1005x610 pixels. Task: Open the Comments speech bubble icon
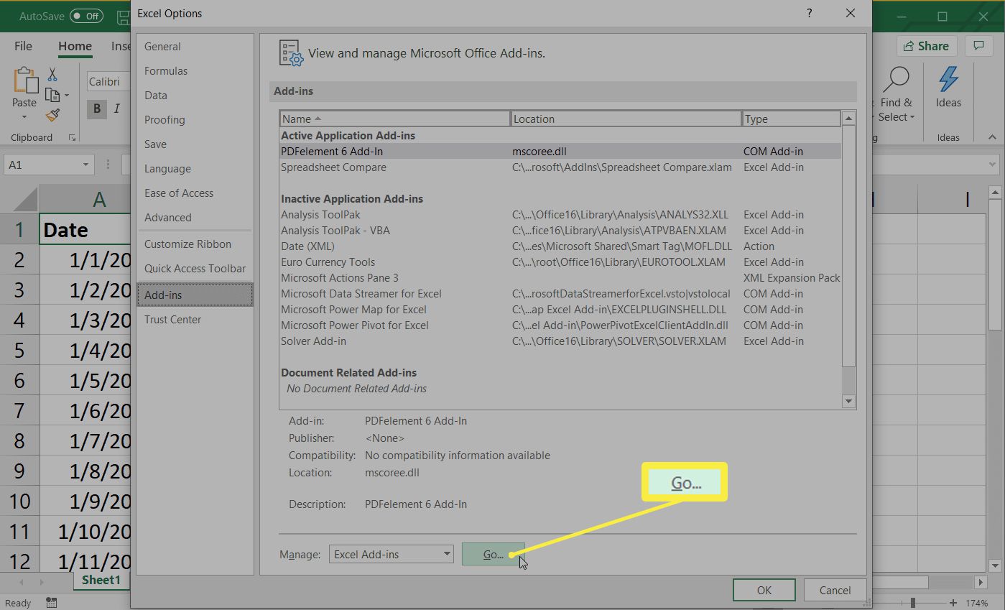[x=978, y=46]
